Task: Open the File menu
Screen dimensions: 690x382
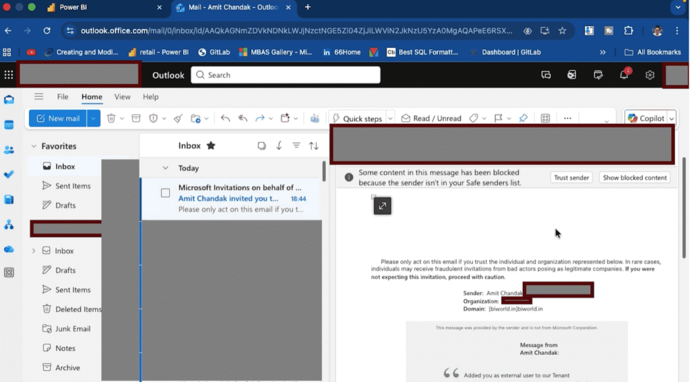Action: [x=63, y=97]
